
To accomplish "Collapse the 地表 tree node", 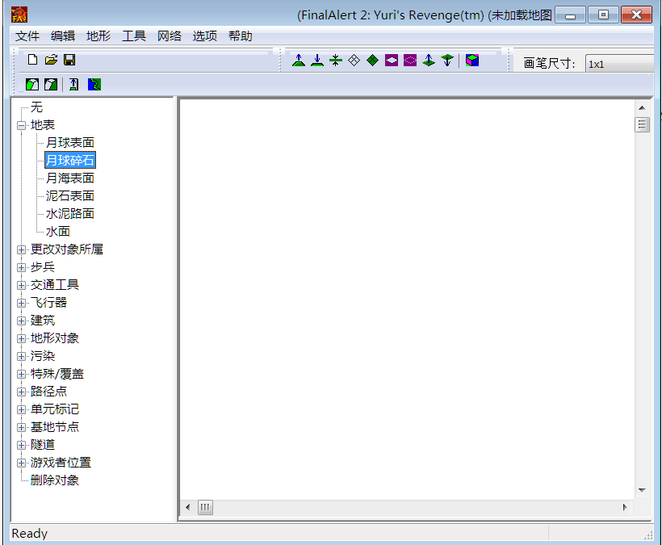I will (x=22, y=125).
